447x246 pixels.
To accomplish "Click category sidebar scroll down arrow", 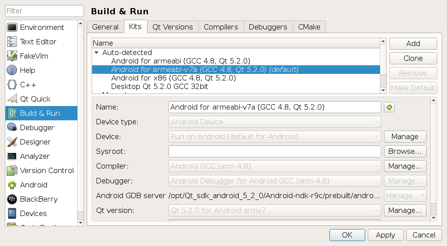I will (80, 223).
